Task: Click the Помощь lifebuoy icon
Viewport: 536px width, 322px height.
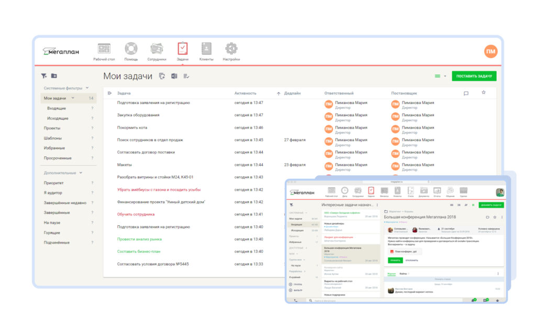Action: point(130,47)
